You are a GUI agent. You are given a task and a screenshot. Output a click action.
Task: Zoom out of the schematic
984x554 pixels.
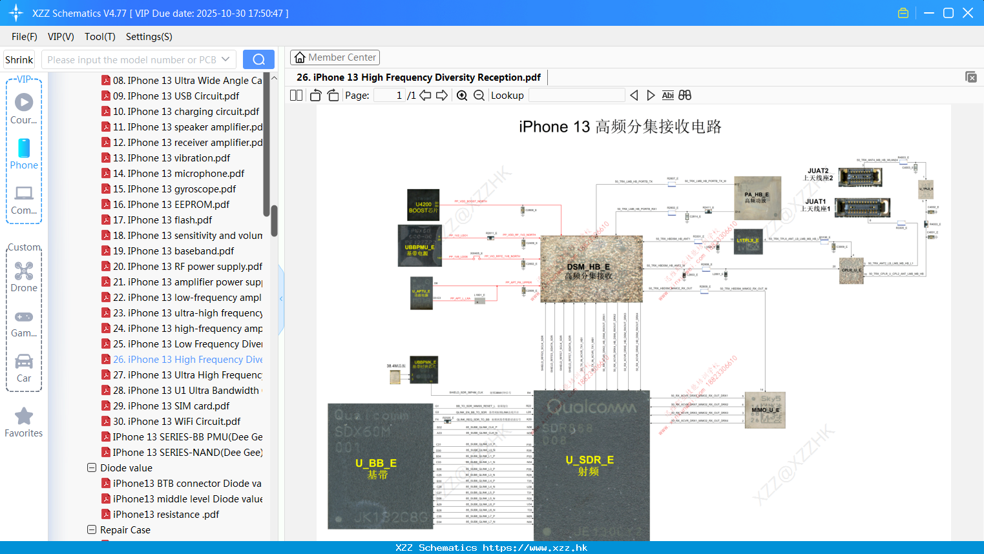479,95
